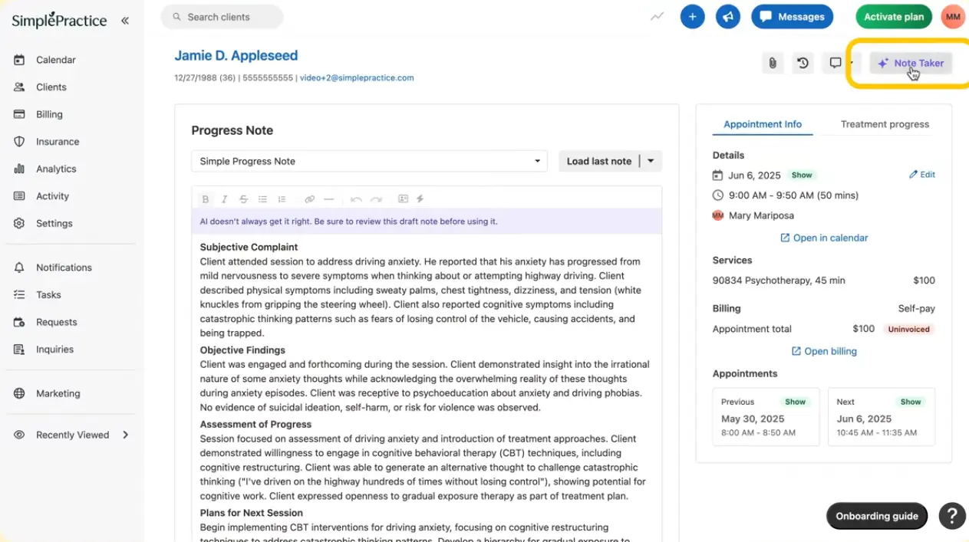Expand the Load last note dropdown arrow
The height and width of the screenshot is (542, 969).
point(651,161)
